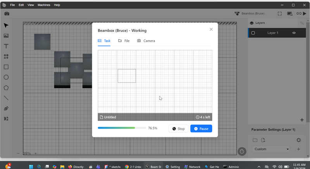Image resolution: width=310 pixels, height=169 pixels.
Task: Click the rectangle in task preview
Action: 127,76
